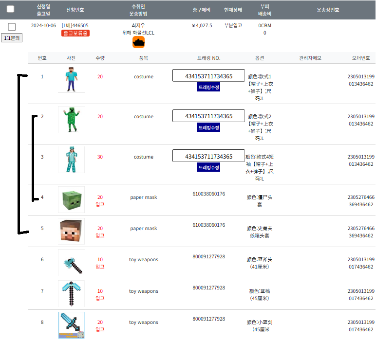Click the 1:1문의 inquiry button

coord(12,38)
